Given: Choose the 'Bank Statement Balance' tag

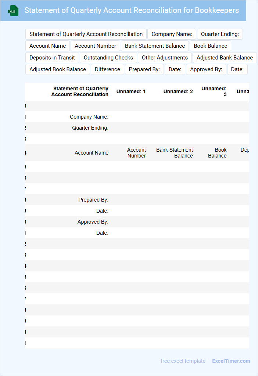Looking at the screenshot, I should pos(155,46).
